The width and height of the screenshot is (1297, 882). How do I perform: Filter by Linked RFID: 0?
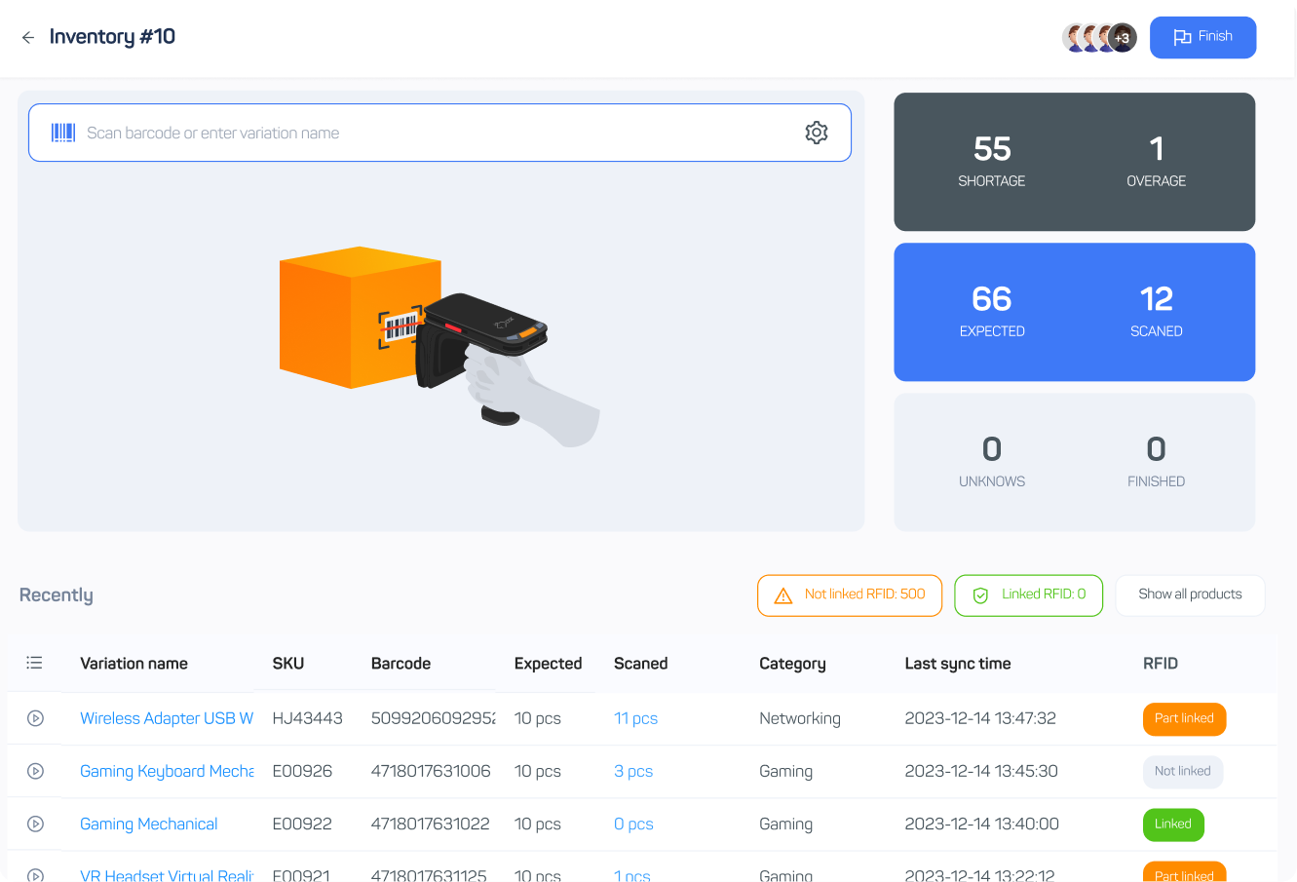tap(1029, 595)
